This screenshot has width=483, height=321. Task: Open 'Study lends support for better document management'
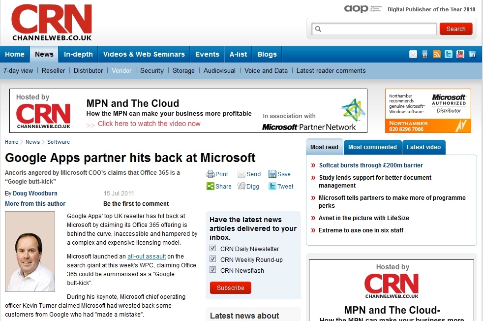(375, 182)
